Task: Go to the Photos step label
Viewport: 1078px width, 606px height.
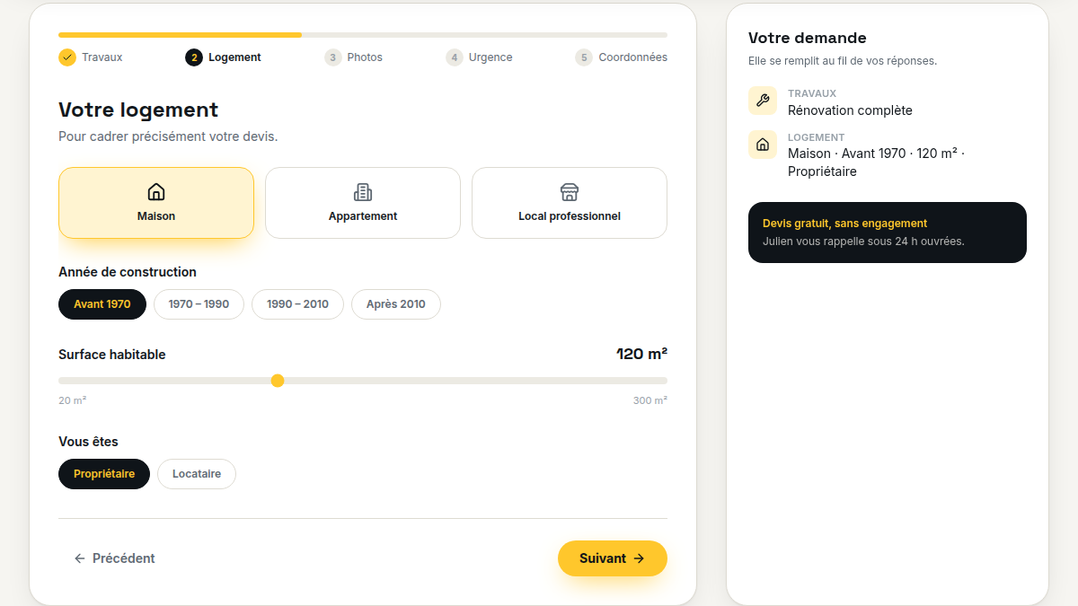Action: [365, 57]
